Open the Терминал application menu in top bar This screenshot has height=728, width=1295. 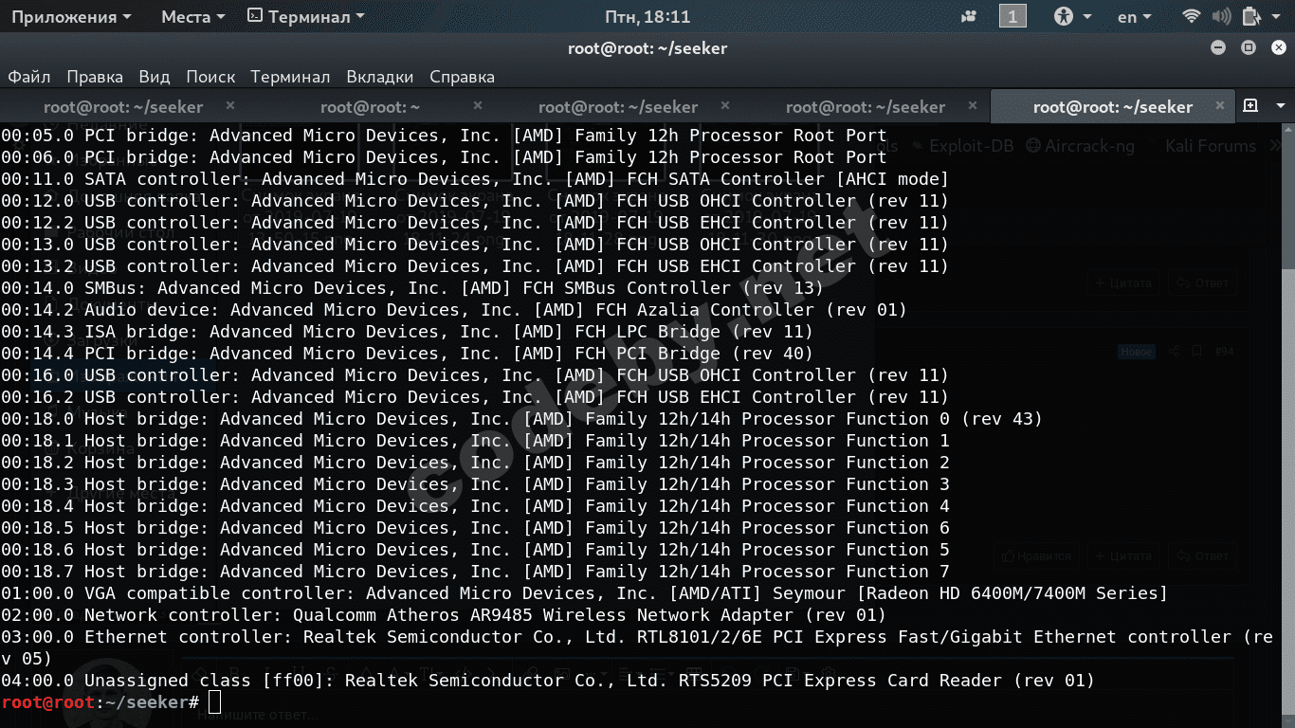[305, 17]
